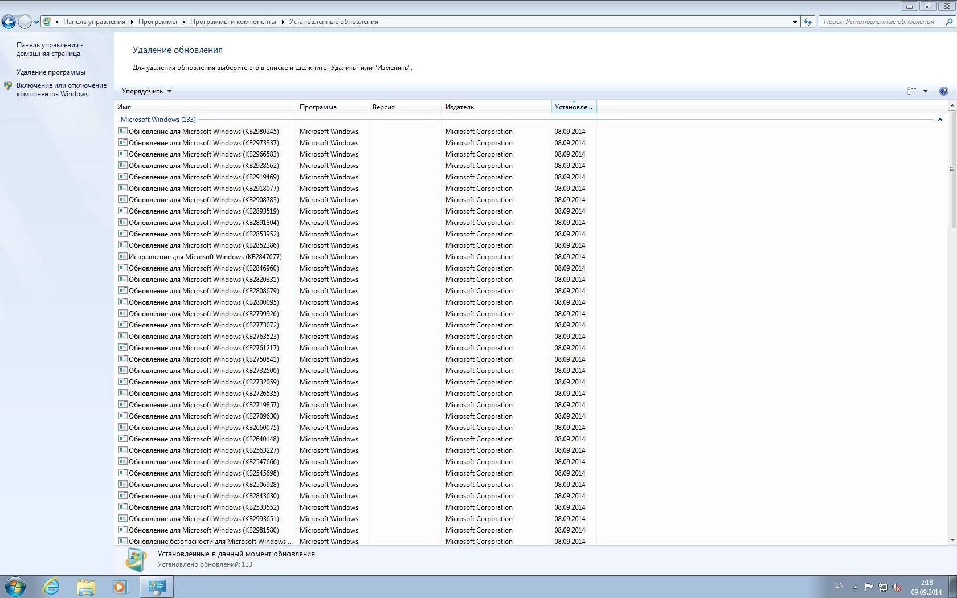
Task: Click the search magnifier icon
Action: [949, 22]
